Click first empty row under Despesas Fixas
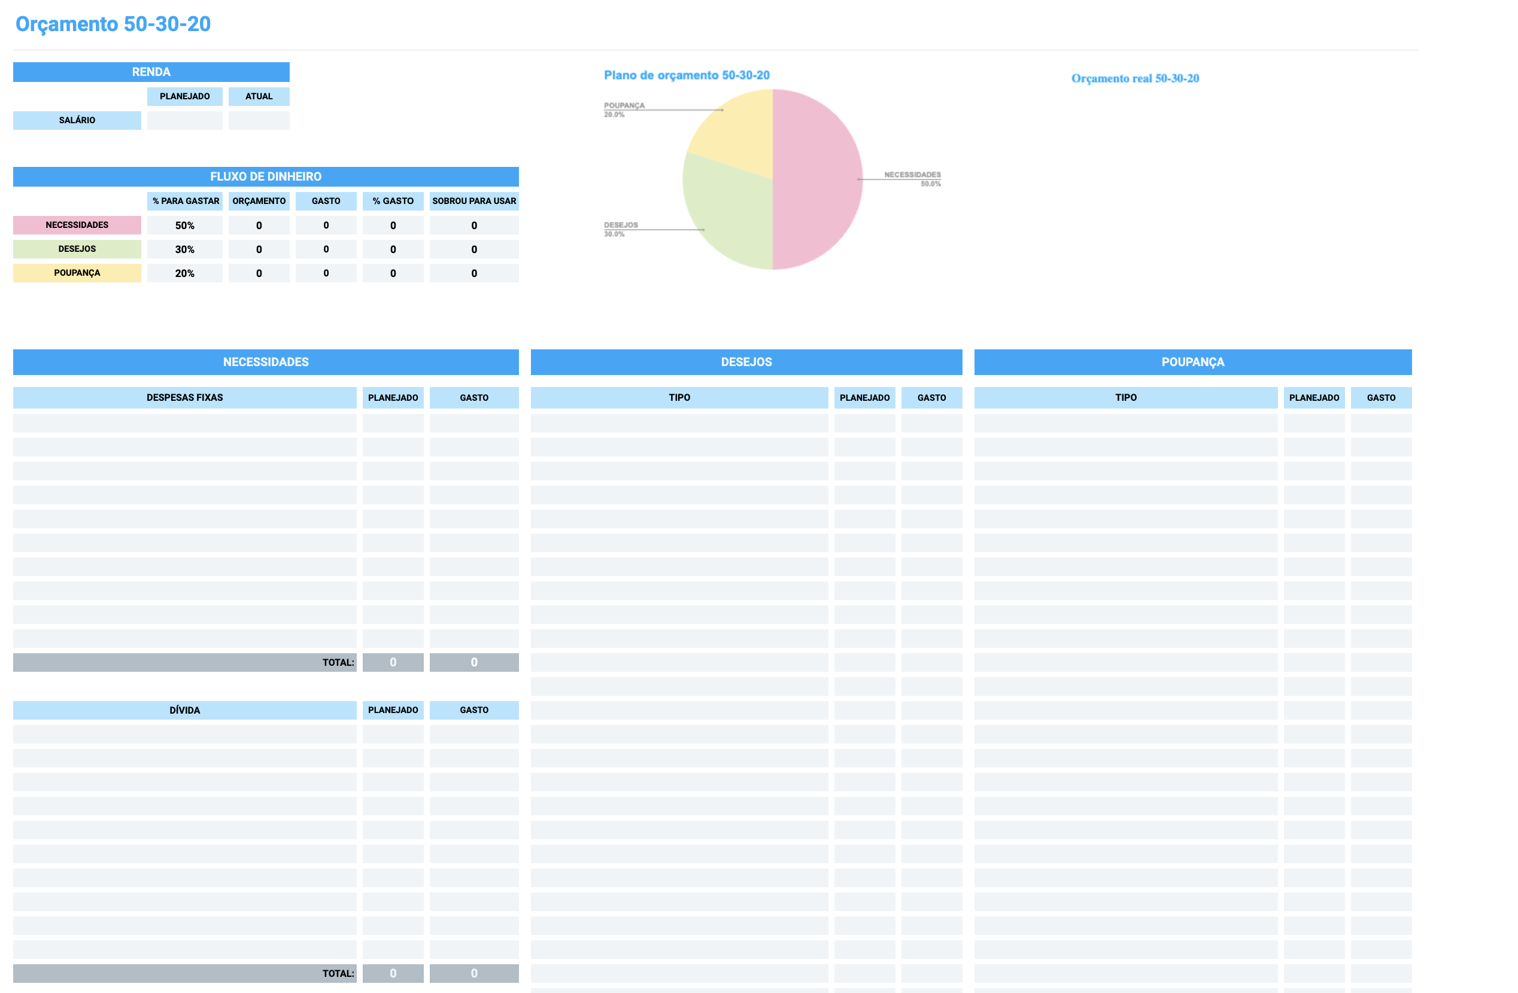This screenshot has height=993, width=1518. (184, 423)
